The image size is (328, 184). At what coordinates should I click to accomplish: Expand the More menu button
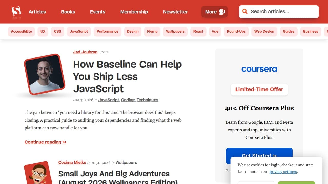pyautogui.click(x=214, y=12)
